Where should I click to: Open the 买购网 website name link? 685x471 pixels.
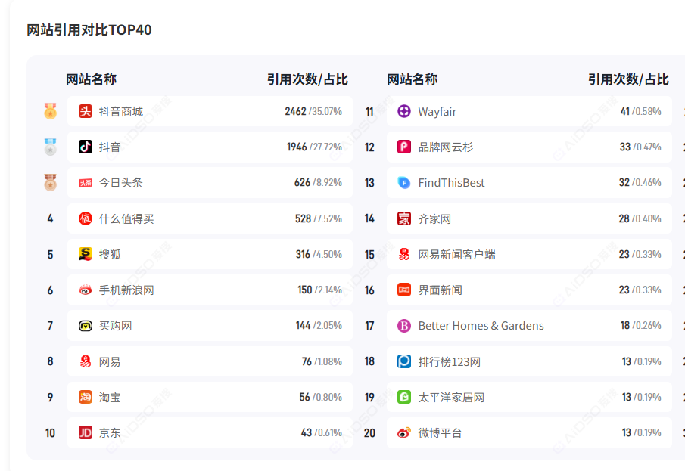[x=115, y=326]
